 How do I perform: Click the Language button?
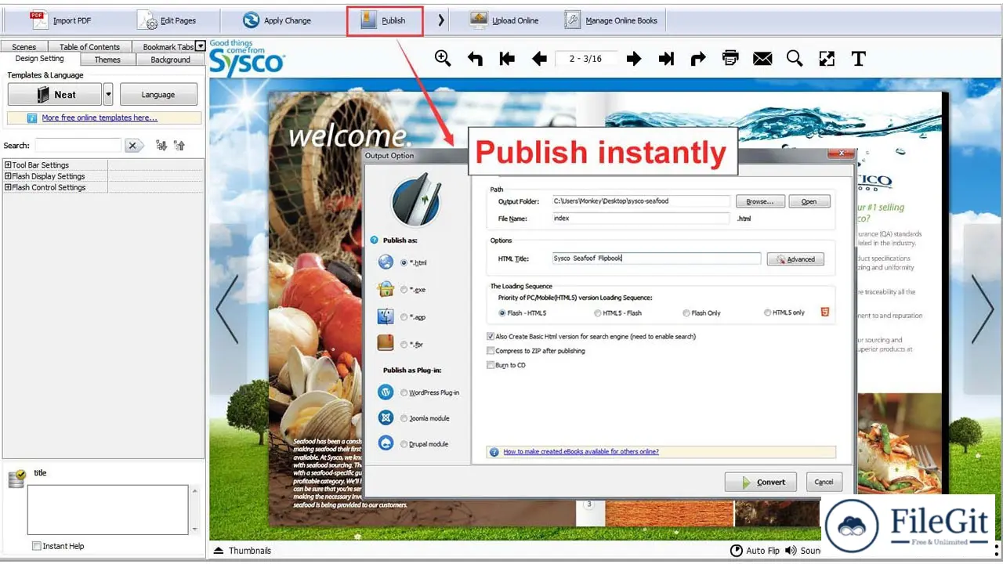tap(158, 95)
